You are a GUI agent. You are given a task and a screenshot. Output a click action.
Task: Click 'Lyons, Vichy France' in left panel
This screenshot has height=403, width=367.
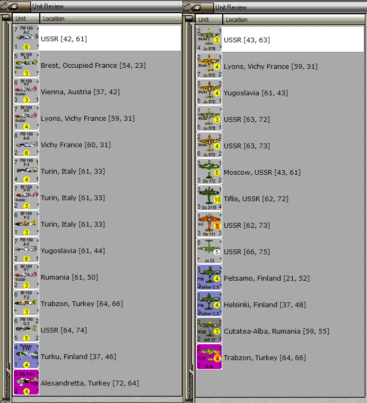click(73, 118)
